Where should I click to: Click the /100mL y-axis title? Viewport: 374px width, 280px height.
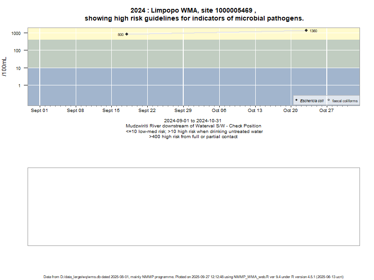5,66
